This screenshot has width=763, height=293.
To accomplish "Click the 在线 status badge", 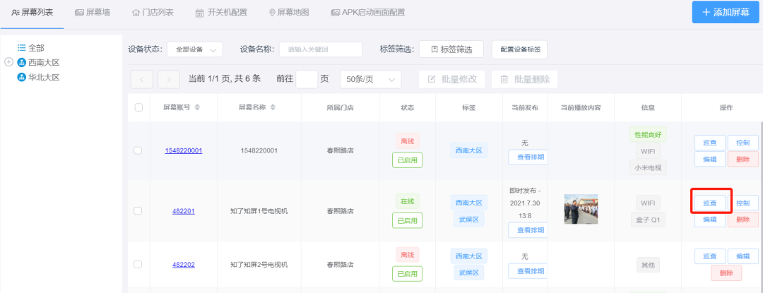I will [408, 201].
